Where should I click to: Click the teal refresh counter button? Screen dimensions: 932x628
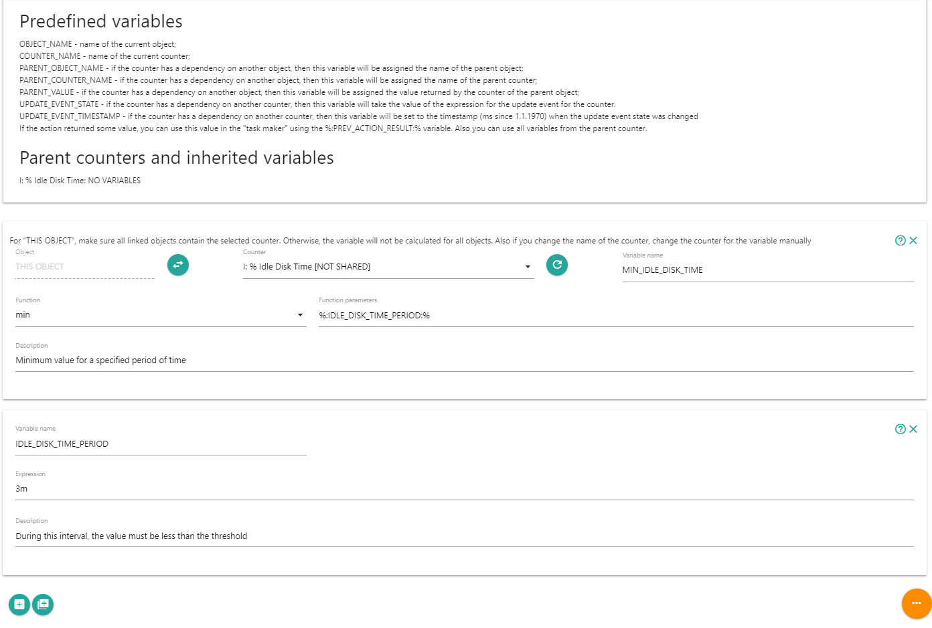pos(556,265)
